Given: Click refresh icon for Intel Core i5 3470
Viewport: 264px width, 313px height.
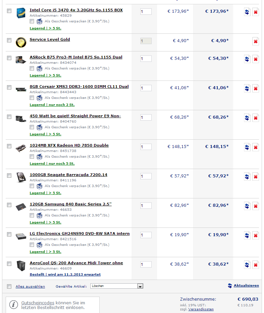Looking at the screenshot, I should (x=247, y=12).
